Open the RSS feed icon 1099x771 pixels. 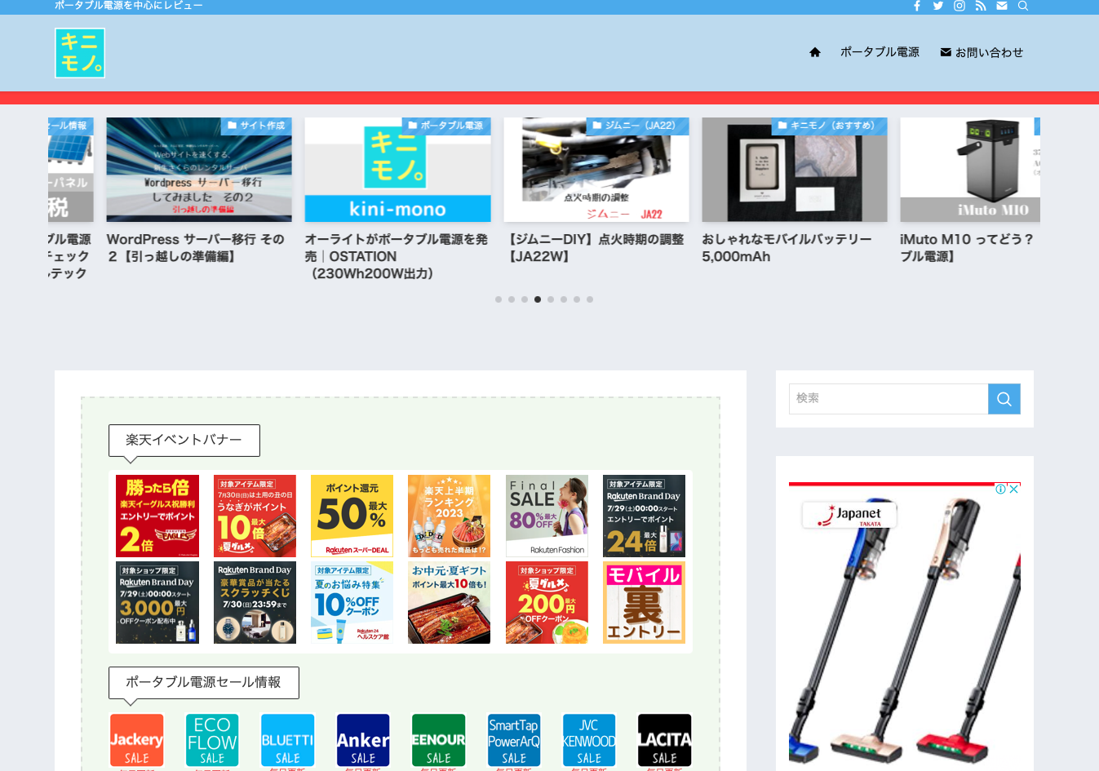981,6
